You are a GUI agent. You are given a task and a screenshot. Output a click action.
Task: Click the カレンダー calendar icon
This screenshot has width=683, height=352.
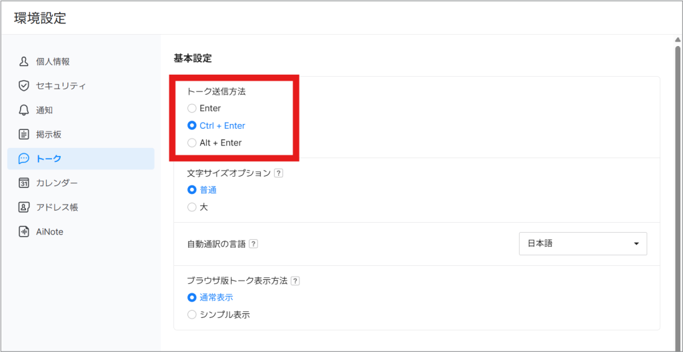[x=24, y=183]
